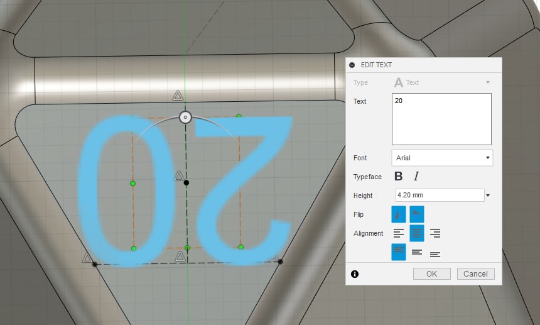Click OK to confirm text edit

coord(432,273)
